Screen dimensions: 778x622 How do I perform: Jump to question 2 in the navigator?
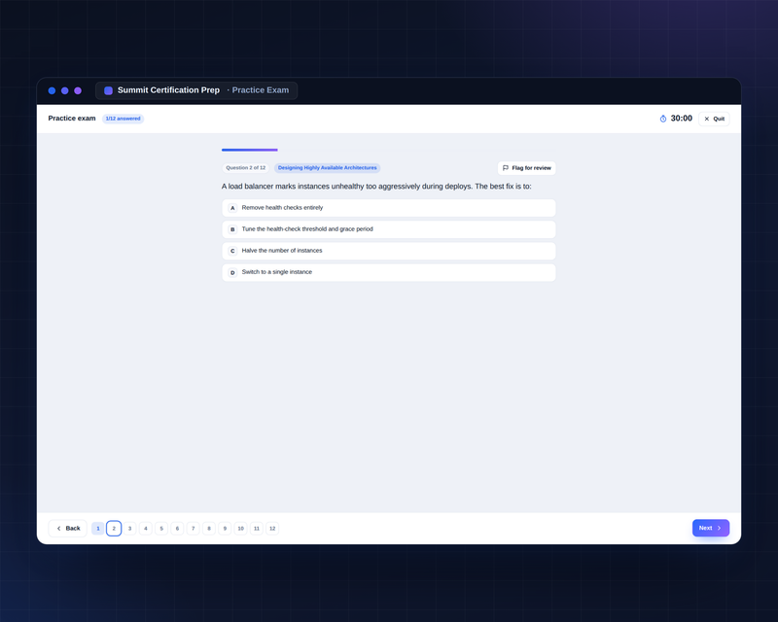[x=114, y=529]
